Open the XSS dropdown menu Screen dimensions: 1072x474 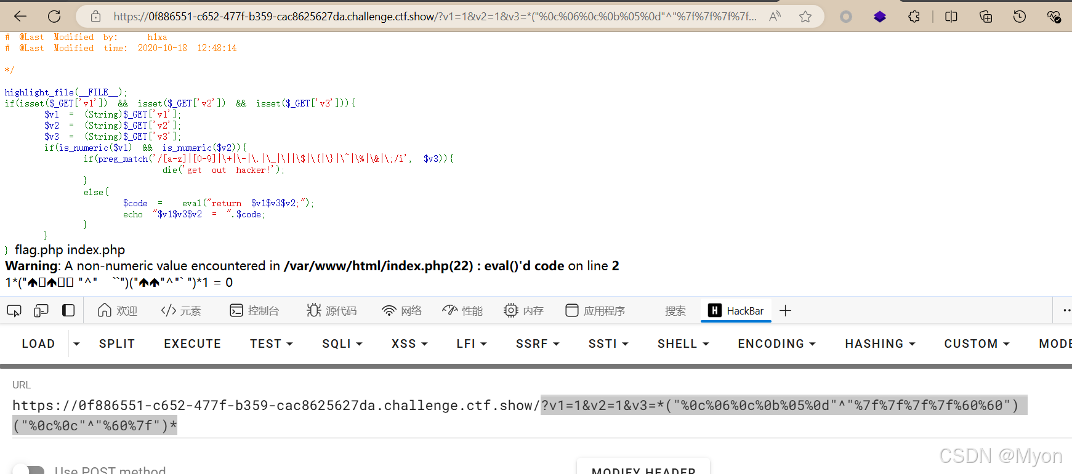[409, 343]
